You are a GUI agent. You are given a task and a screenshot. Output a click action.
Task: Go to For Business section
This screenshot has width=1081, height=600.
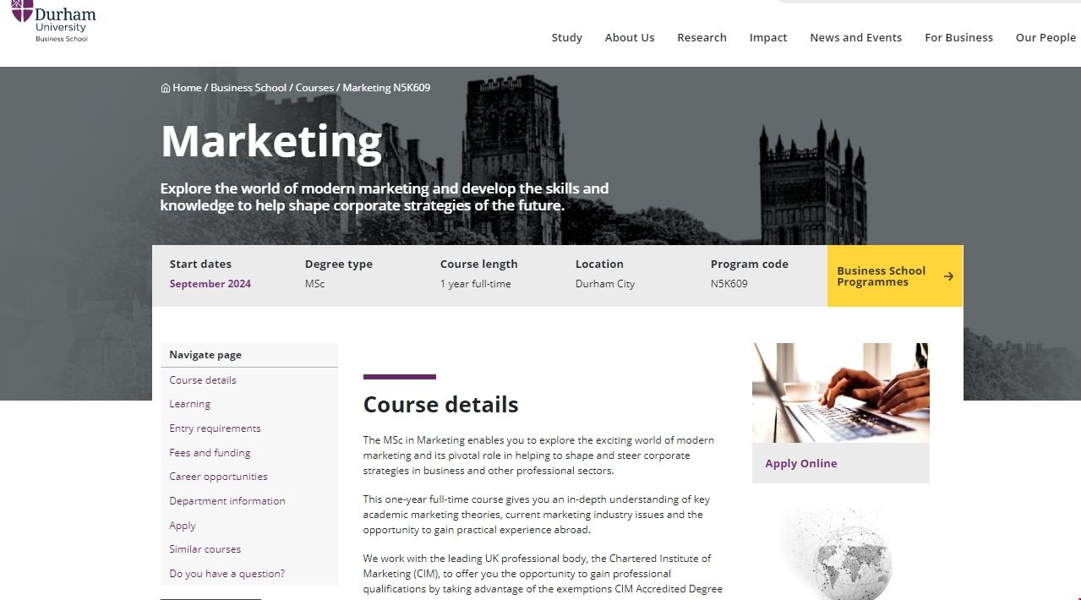[958, 37]
